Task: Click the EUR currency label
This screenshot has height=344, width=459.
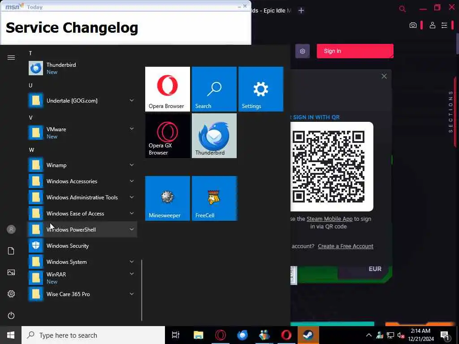Action: coord(375,269)
